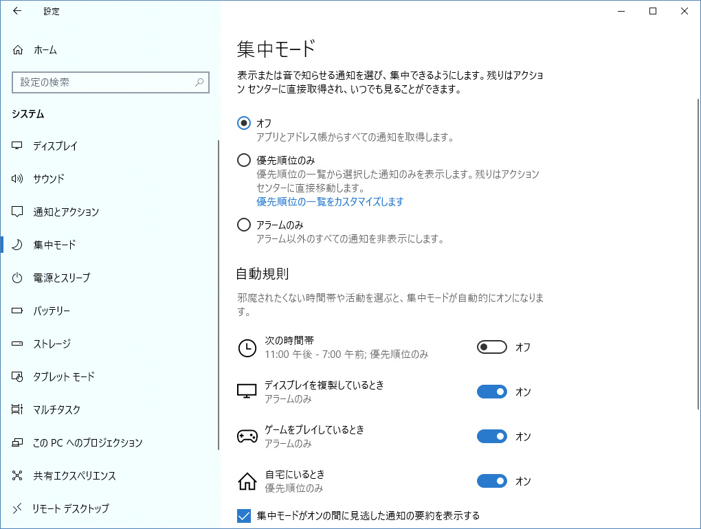Viewport: 701px width, 529px height.
Task: Turn off the 自宅にいるとき toggle
Action: coord(491,481)
